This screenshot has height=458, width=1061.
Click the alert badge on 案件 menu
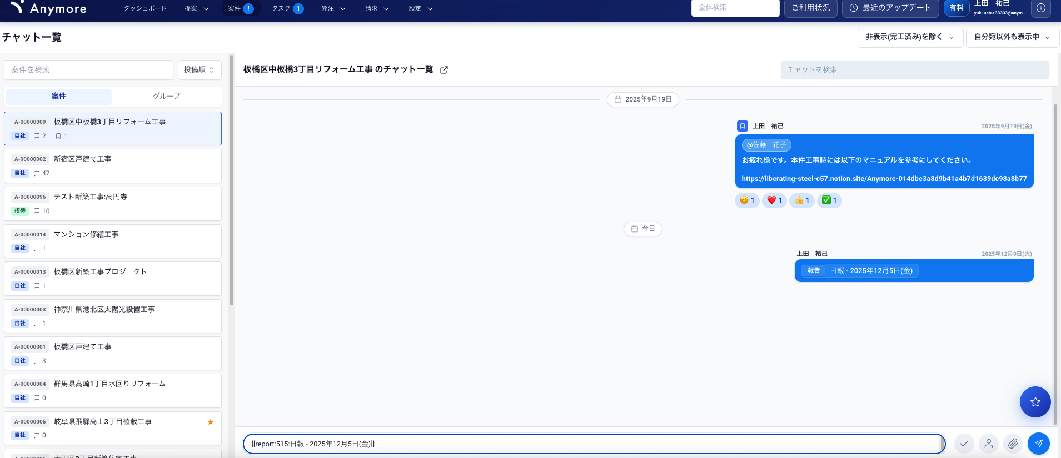click(x=248, y=8)
